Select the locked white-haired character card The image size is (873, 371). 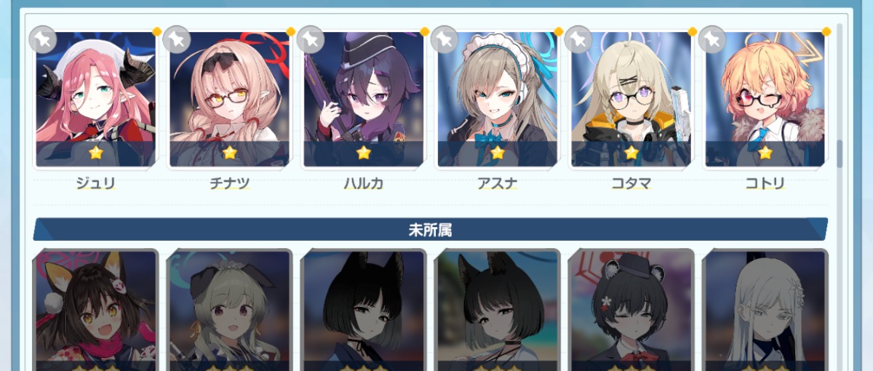tap(765, 310)
